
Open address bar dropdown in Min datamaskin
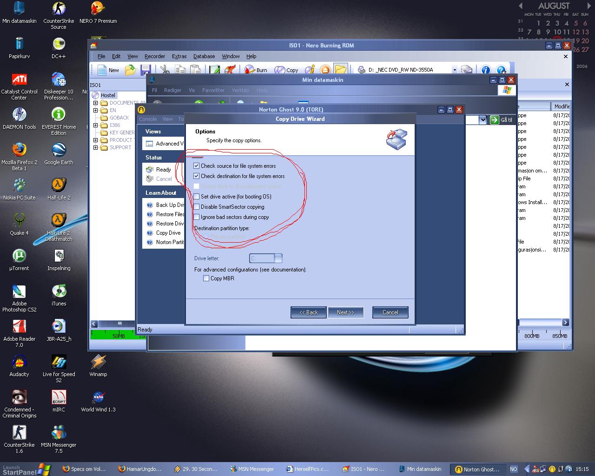[x=483, y=120]
